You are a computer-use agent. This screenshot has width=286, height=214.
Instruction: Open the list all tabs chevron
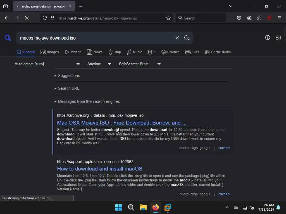coord(230,6)
